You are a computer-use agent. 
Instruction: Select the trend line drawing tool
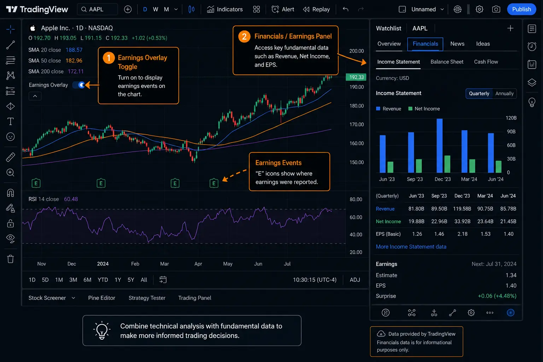point(11,45)
